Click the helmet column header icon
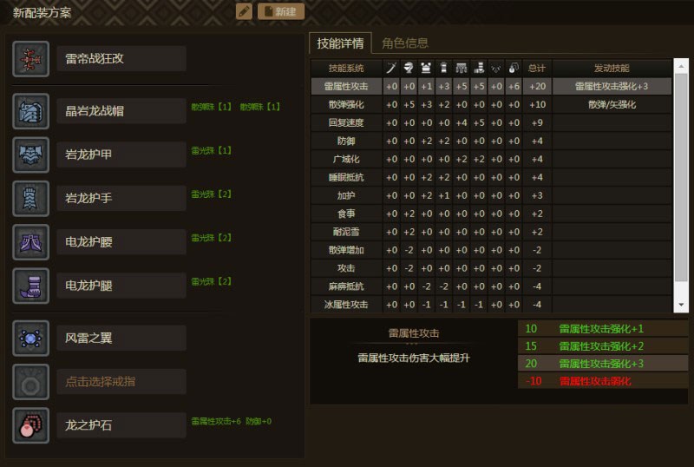The image size is (694, 467). (409, 68)
